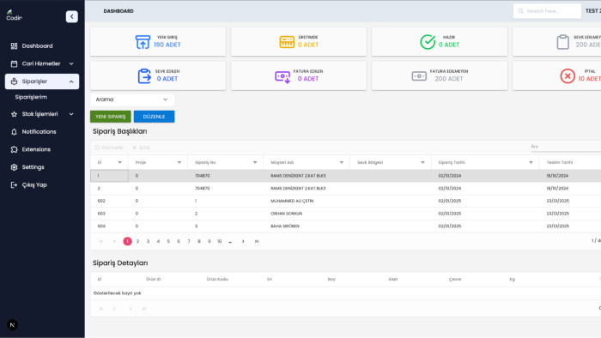Open the Müşteri Adı column filter
Image resolution: width=601 pixels, height=338 pixels.
(342, 163)
